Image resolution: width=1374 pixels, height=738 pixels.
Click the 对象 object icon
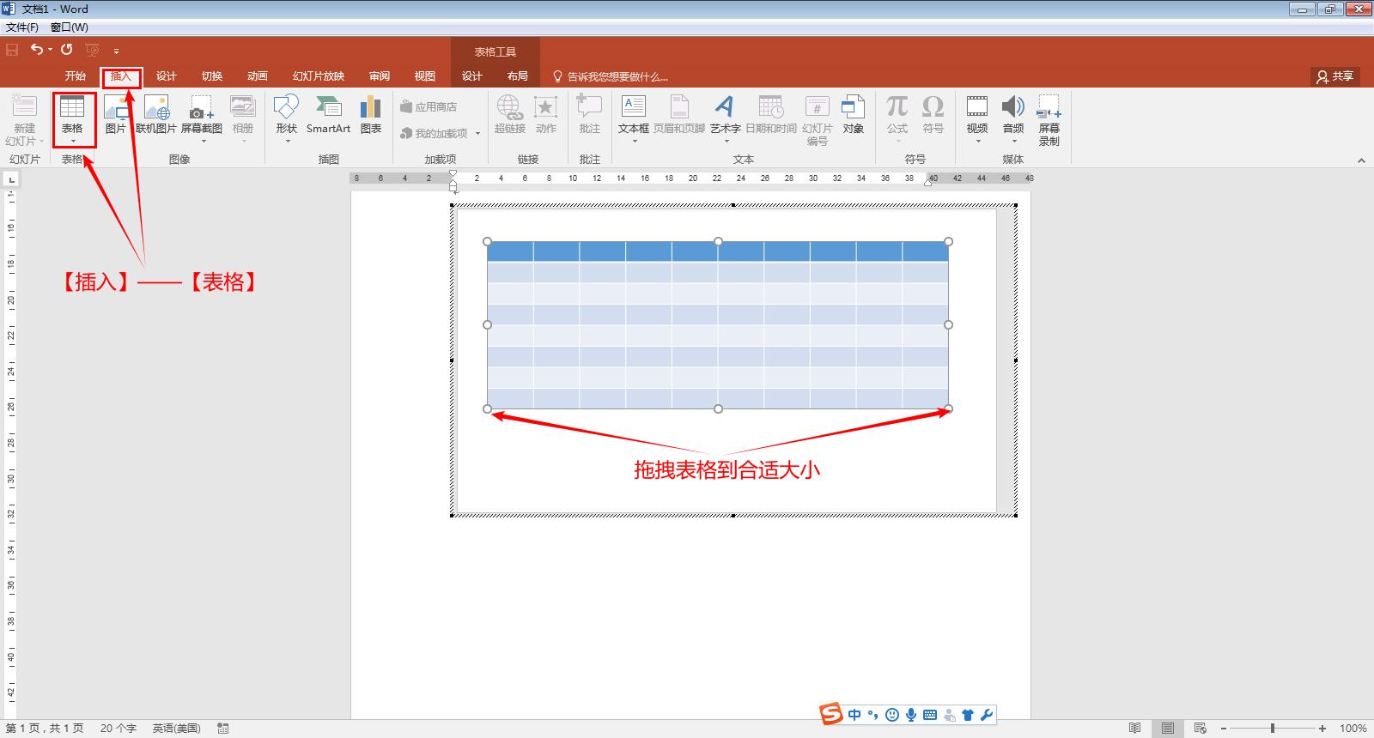coord(853,115)
